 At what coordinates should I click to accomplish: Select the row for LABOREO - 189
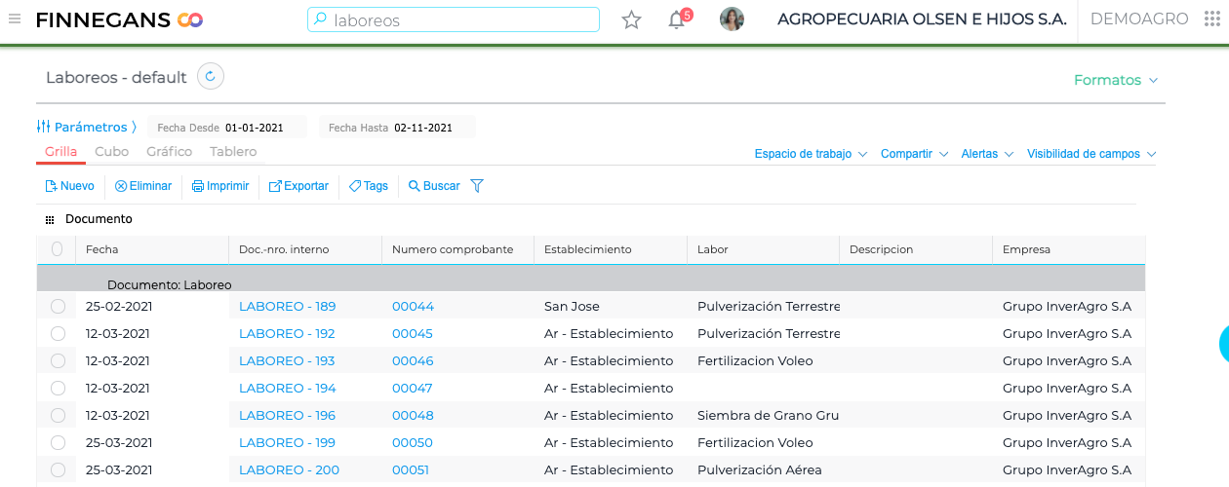(58, 306)
